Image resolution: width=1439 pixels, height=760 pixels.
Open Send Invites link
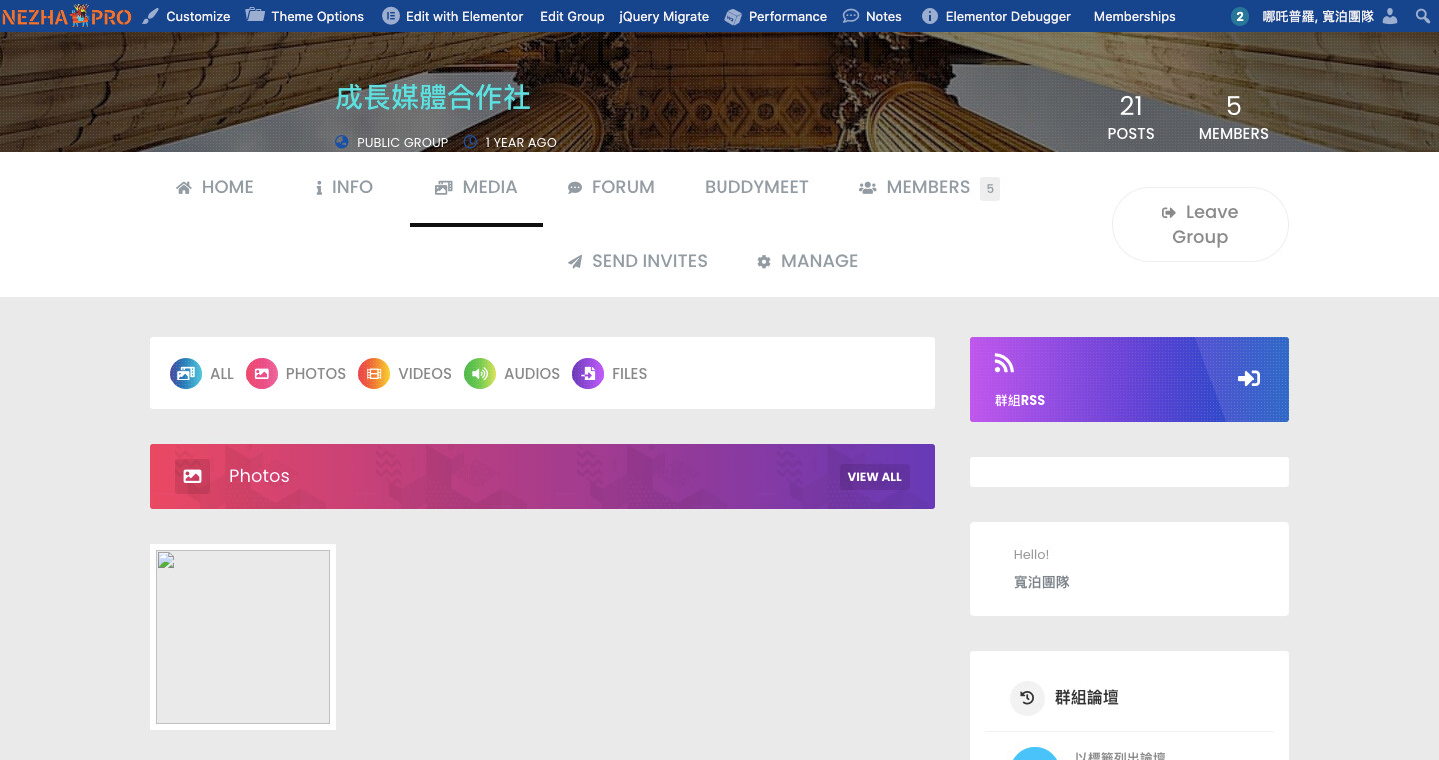pos(638,261)
